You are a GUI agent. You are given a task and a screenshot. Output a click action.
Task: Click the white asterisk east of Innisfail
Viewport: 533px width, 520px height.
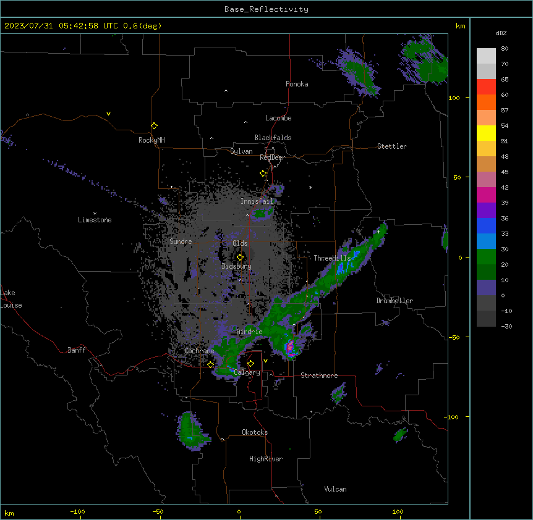[310, 188]
